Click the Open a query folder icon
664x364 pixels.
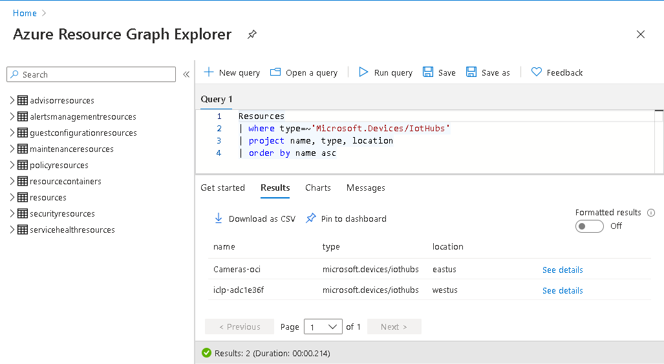point(275,72)
